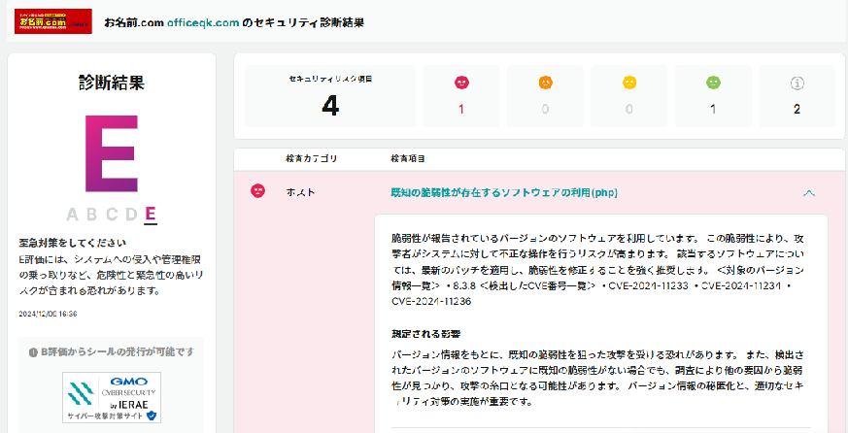Select the green low-risk face icon
Screen dimensions: 848x433
click(713, 83)
